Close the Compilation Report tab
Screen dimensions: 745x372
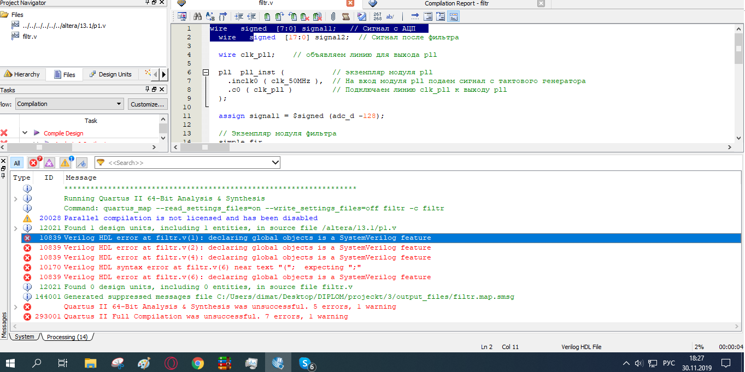click(541, 3)
